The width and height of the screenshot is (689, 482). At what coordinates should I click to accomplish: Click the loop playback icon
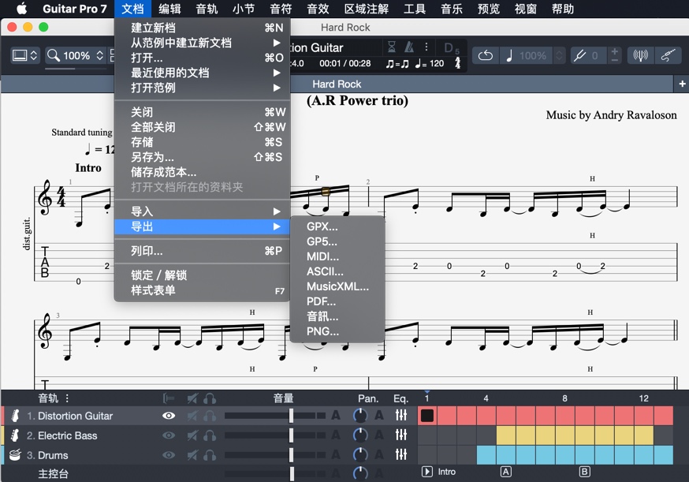pyautogui.click(x=486, y=55)
